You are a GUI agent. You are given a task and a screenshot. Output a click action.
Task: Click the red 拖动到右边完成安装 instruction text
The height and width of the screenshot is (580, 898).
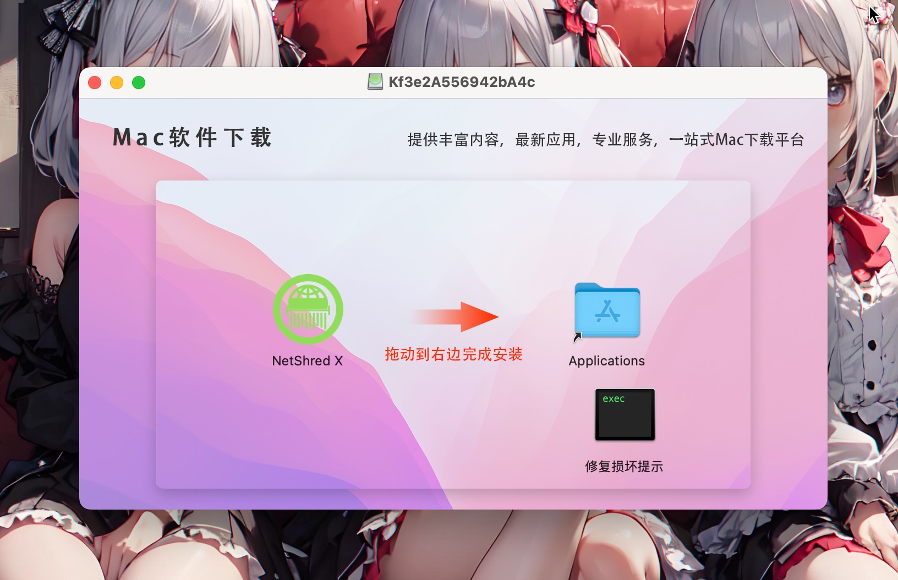pyautogui.click(x=453, y=354)
